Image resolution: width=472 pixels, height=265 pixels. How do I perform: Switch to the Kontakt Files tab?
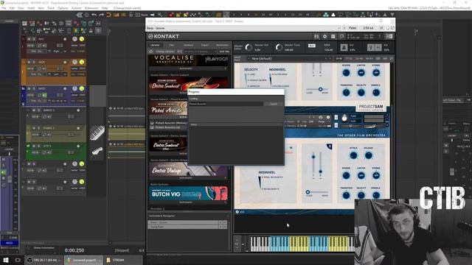pyautogui.click(x=172, y=45)
